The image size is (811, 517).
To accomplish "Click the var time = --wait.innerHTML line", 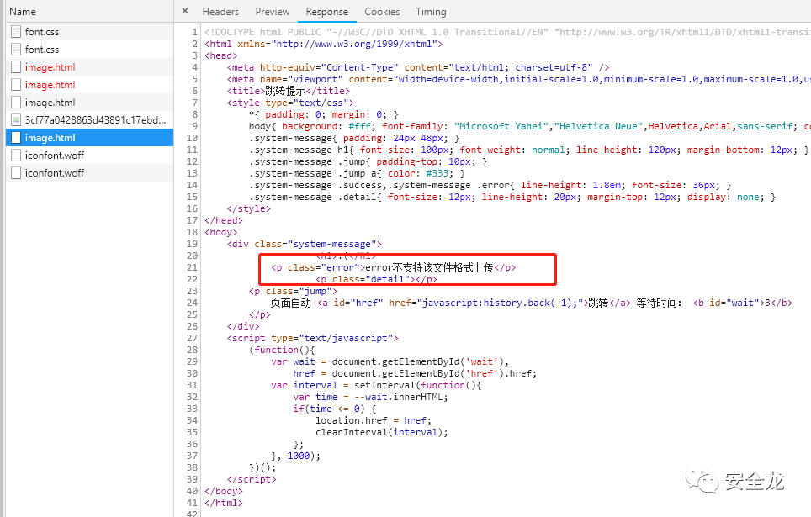I will point(370,397).
